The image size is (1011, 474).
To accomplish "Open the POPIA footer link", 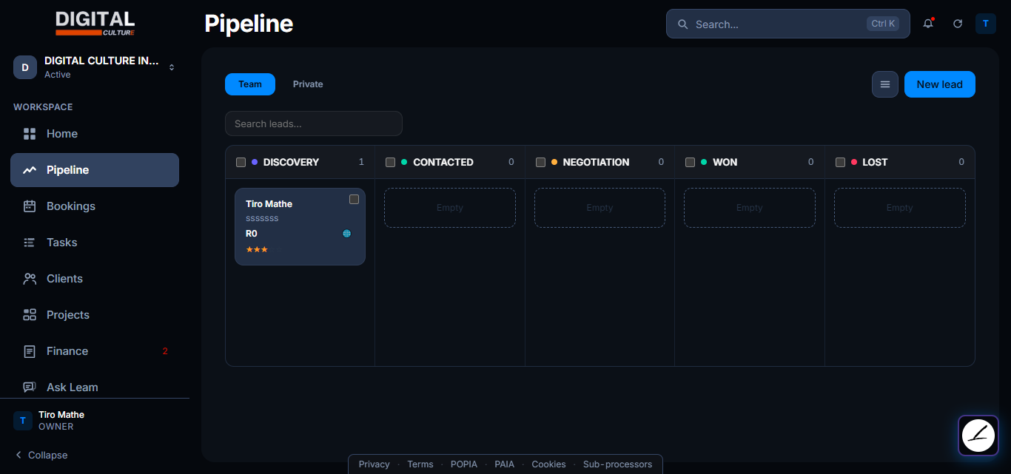I will click(464, 464).
